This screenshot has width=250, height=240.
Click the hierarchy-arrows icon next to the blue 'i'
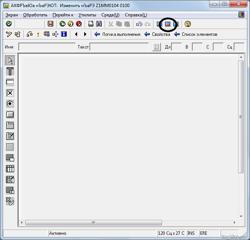[55, 34]
